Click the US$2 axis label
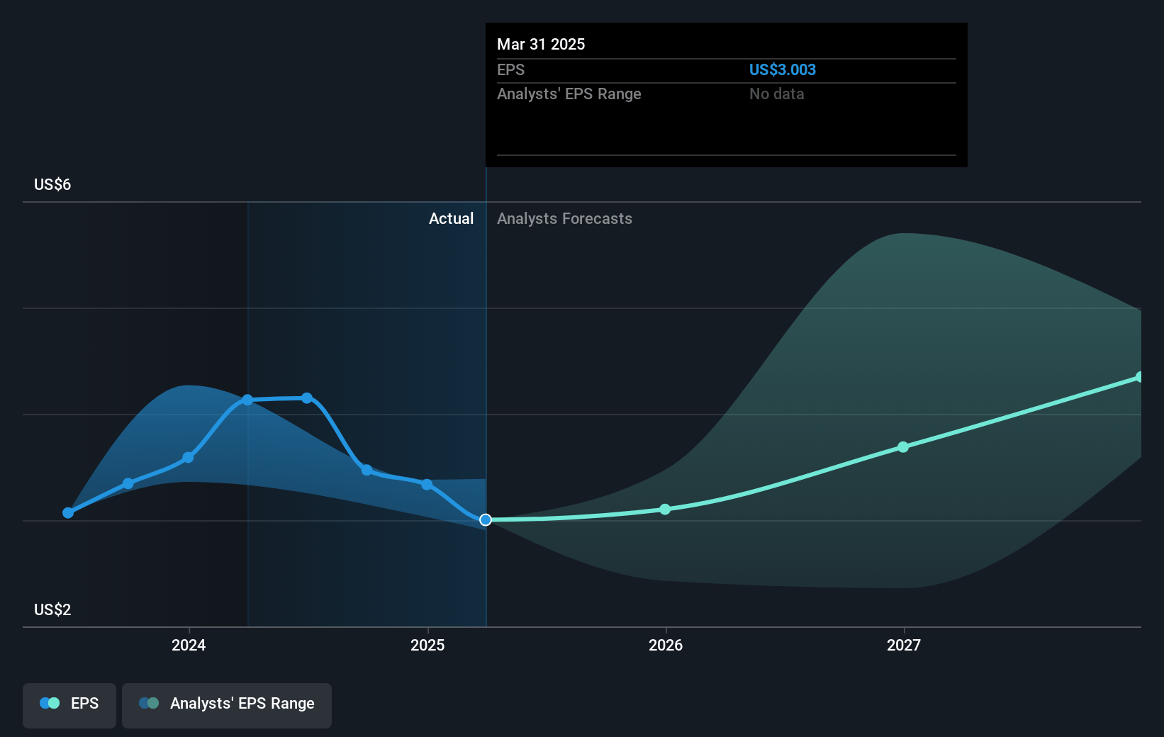The height and width of the screenshot is (737, 1164). click(52, 610)
